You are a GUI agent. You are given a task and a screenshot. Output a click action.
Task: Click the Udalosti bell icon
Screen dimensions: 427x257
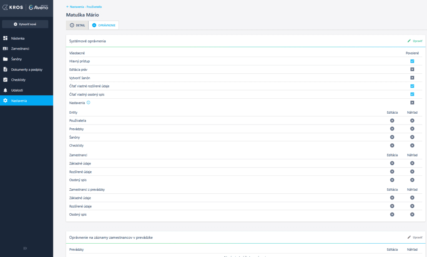coord(5,90)
